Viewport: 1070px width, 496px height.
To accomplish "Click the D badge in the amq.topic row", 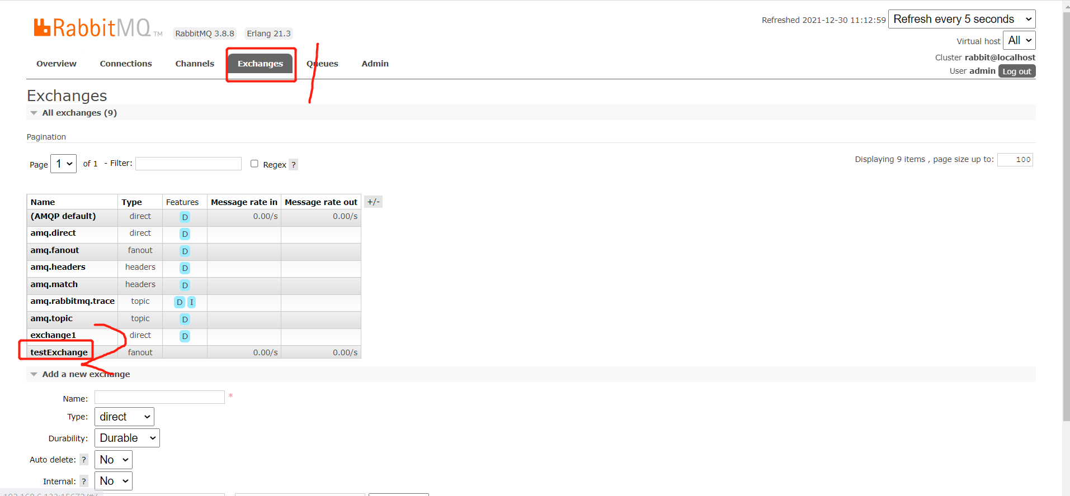I will [185, 319].
